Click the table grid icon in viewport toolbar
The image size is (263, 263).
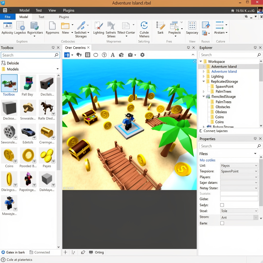88,55
